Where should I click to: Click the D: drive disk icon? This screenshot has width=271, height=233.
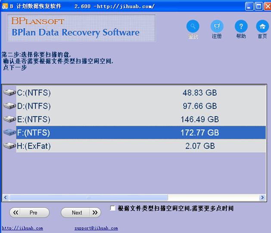pos(9,106)
